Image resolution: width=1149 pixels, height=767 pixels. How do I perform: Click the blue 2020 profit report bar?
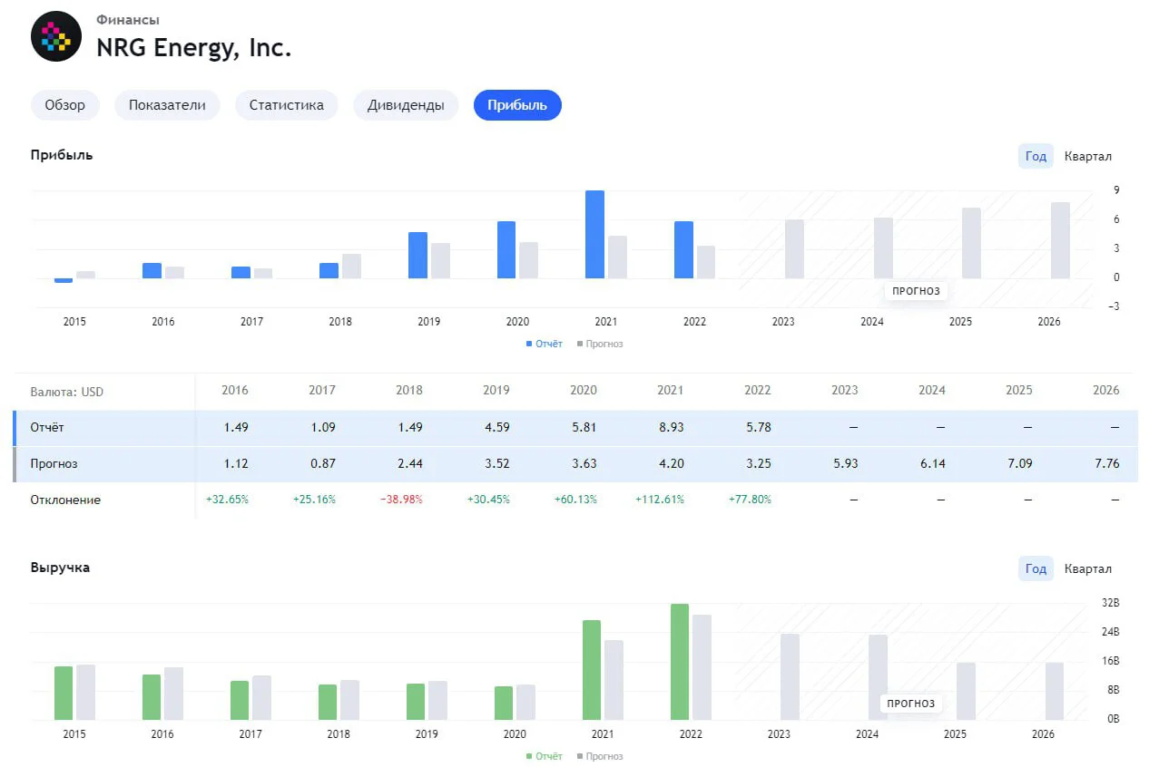506,249
